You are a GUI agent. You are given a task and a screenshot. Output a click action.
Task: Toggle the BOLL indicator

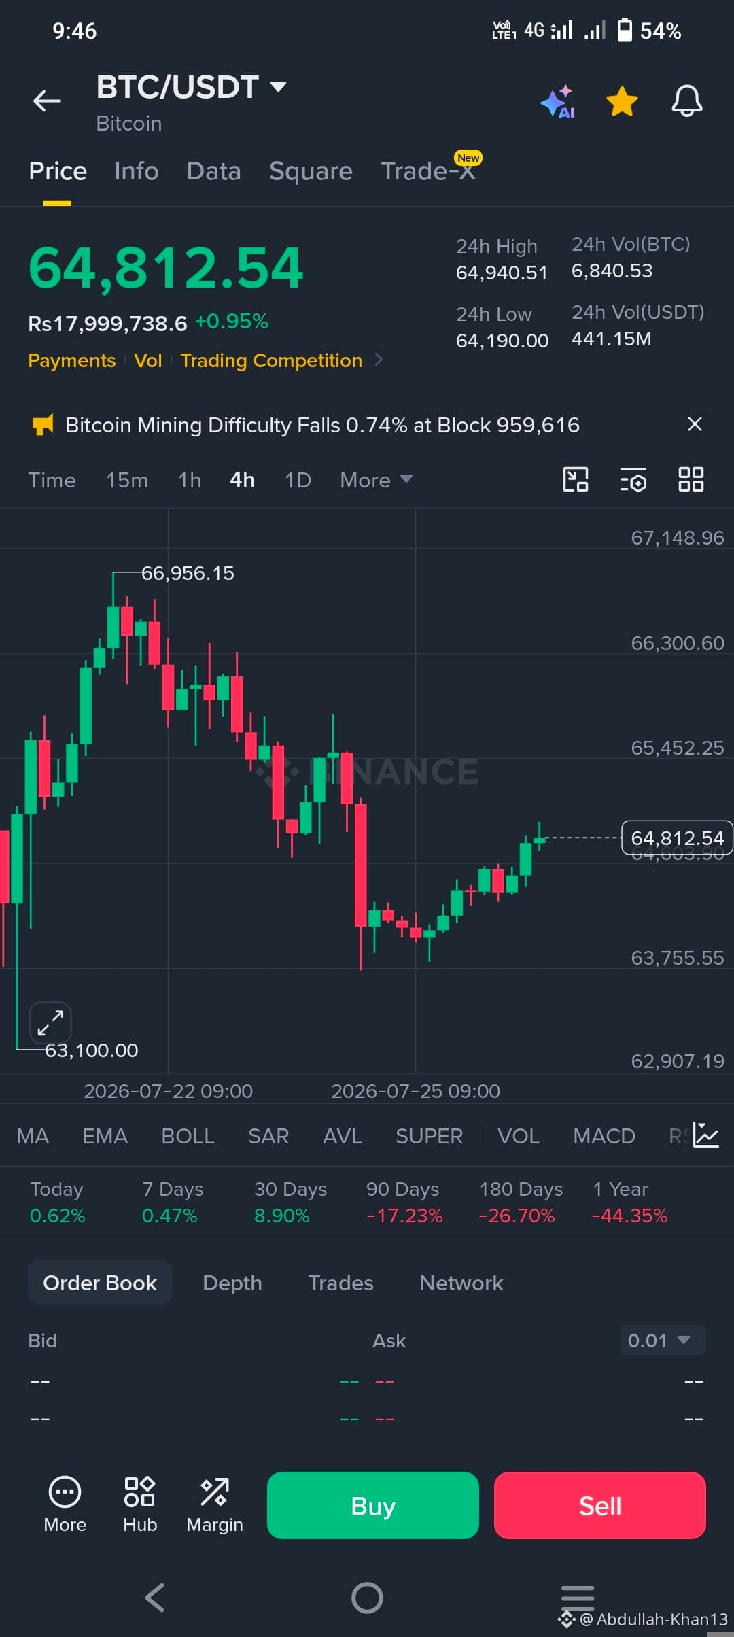(188, 1136)
